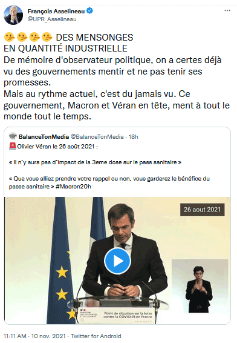
Task: Click the @BalanceTonMedia handle
Action: tap(97, 137)
